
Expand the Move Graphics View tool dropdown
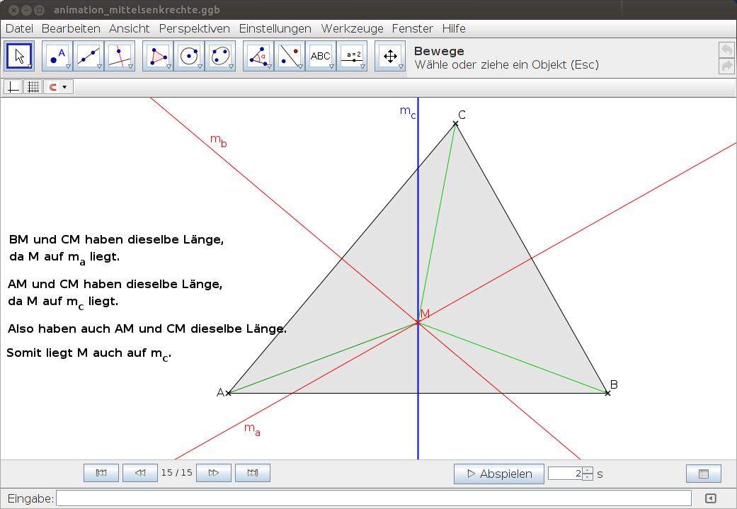coord(401,67)
